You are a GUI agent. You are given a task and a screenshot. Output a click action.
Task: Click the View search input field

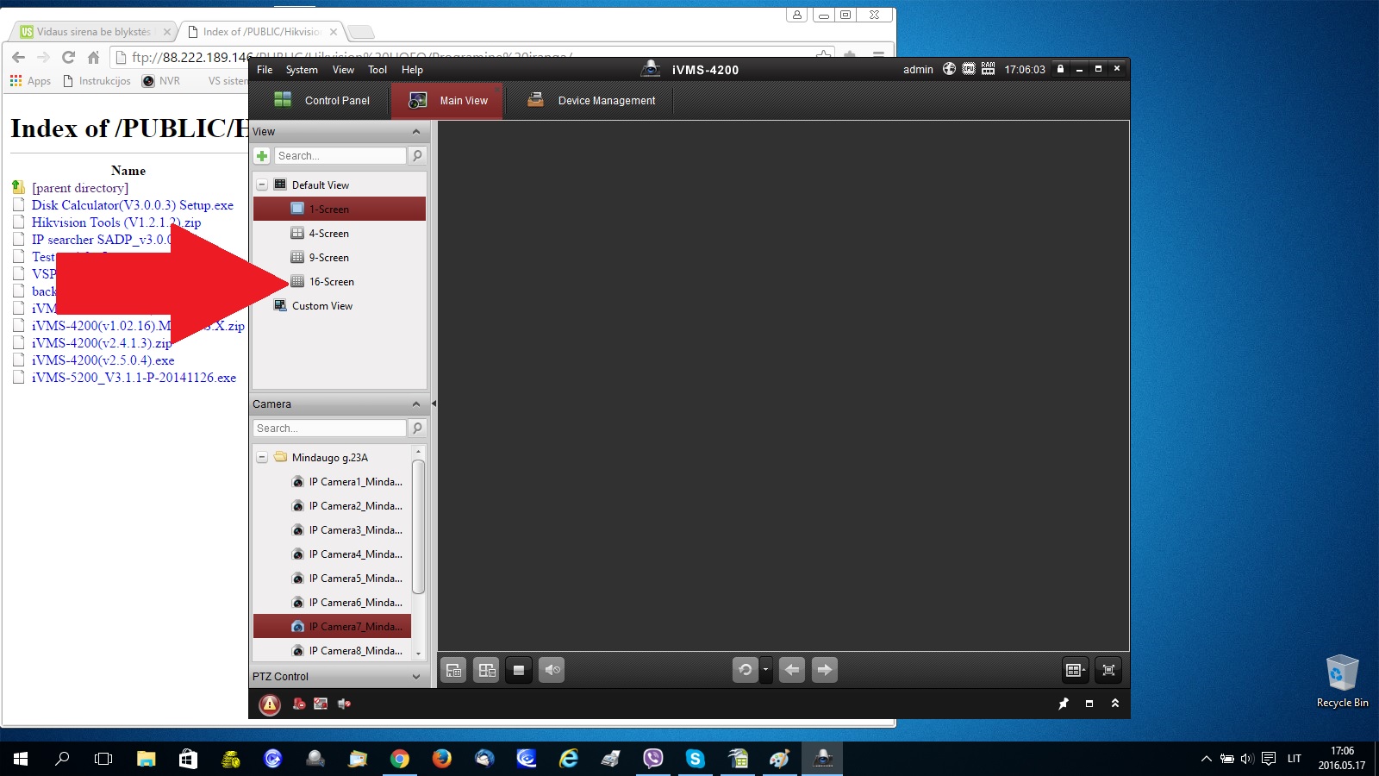pyautogui.click(x=340, y=156)
